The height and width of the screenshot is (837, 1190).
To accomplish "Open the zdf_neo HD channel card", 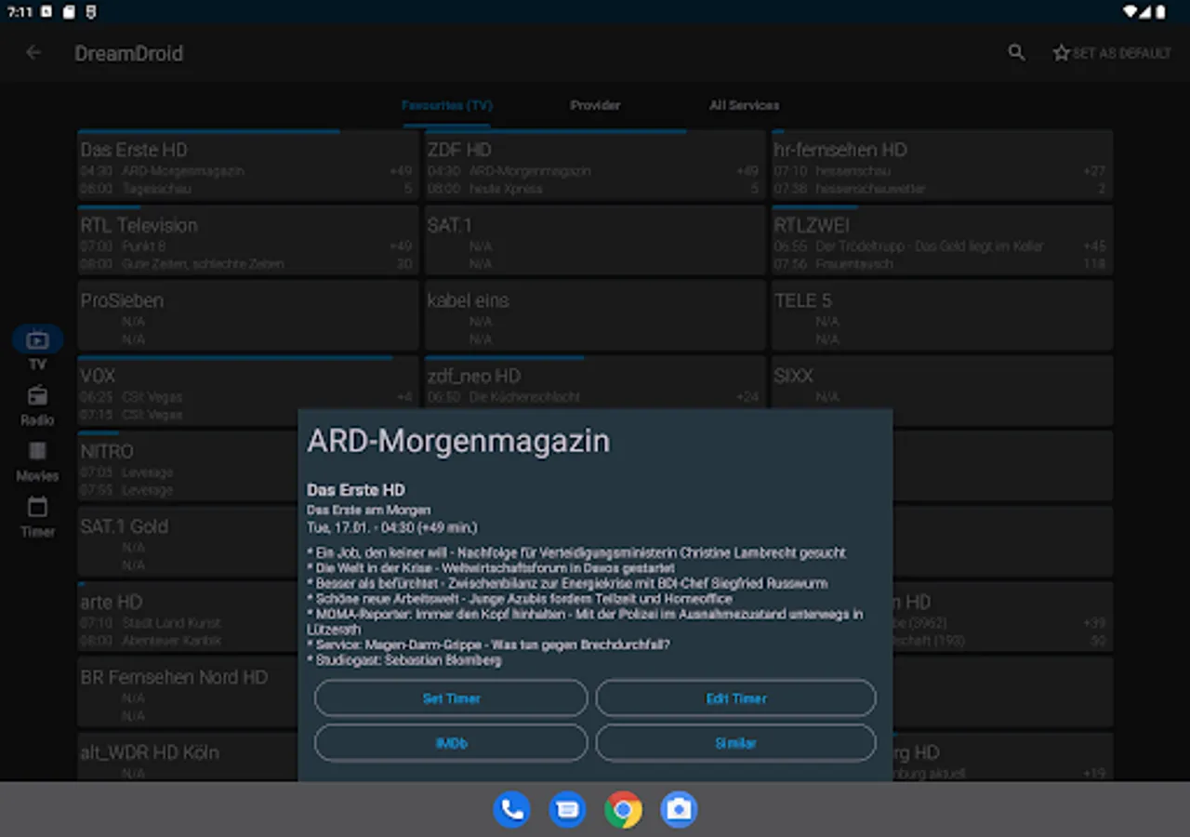I will [595, 381].
